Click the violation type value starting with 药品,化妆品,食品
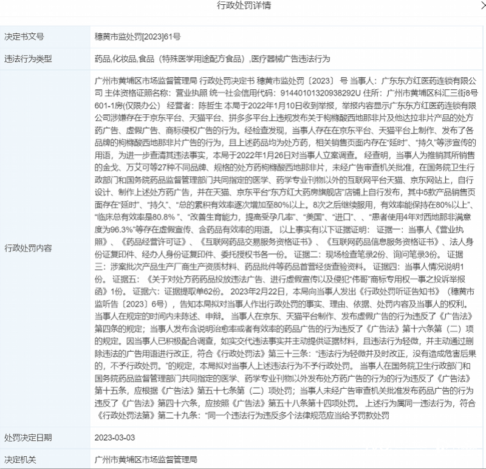This screenshot has height=469, width=486. pos(212,59)
